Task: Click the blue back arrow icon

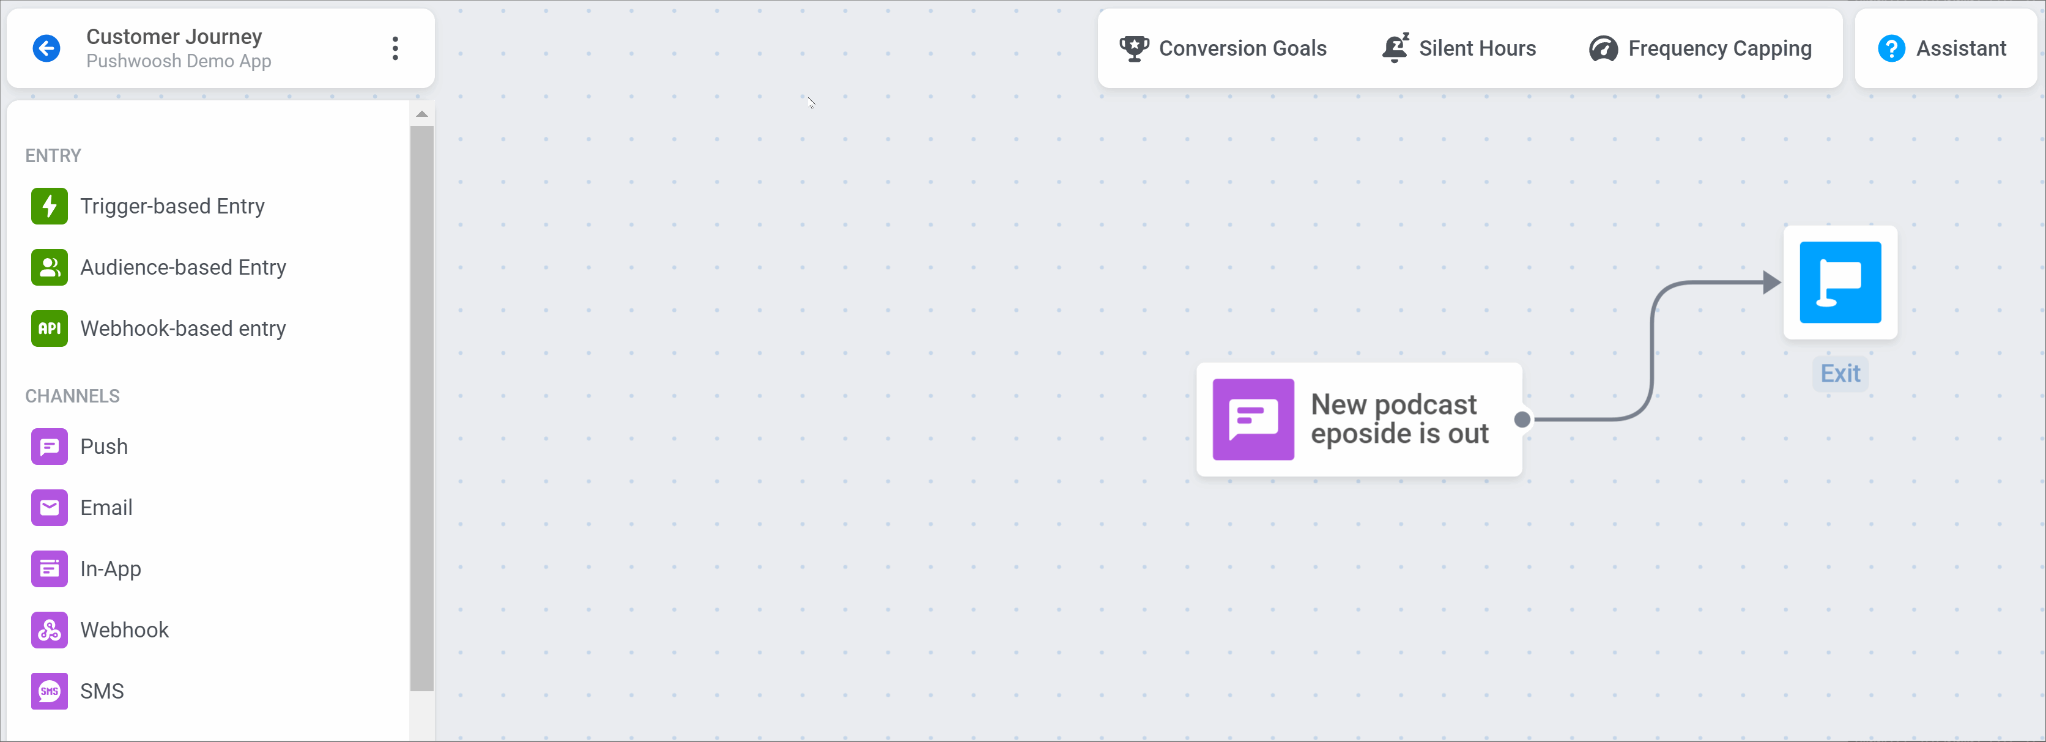Action: pos(47,48)
